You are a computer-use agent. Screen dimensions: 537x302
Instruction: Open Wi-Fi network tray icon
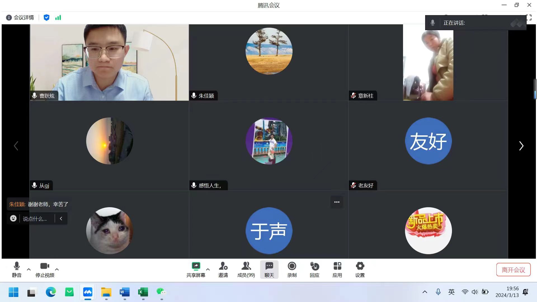[465, 292]
